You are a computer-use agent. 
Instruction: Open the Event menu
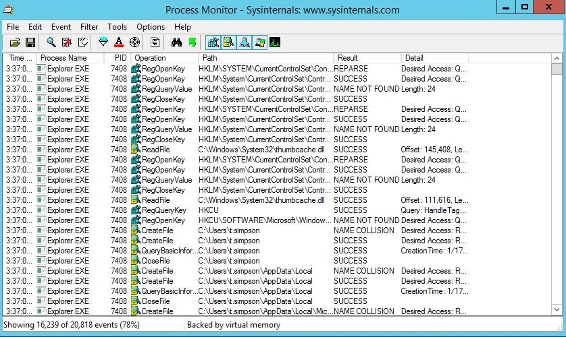click(61, 27)
